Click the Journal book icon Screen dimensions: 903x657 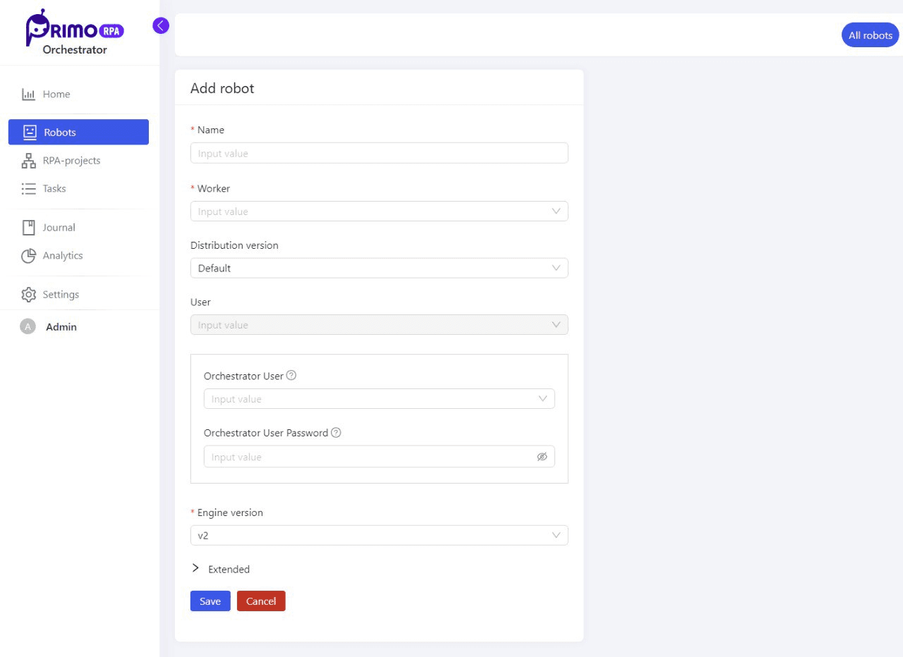click(28, 228)
